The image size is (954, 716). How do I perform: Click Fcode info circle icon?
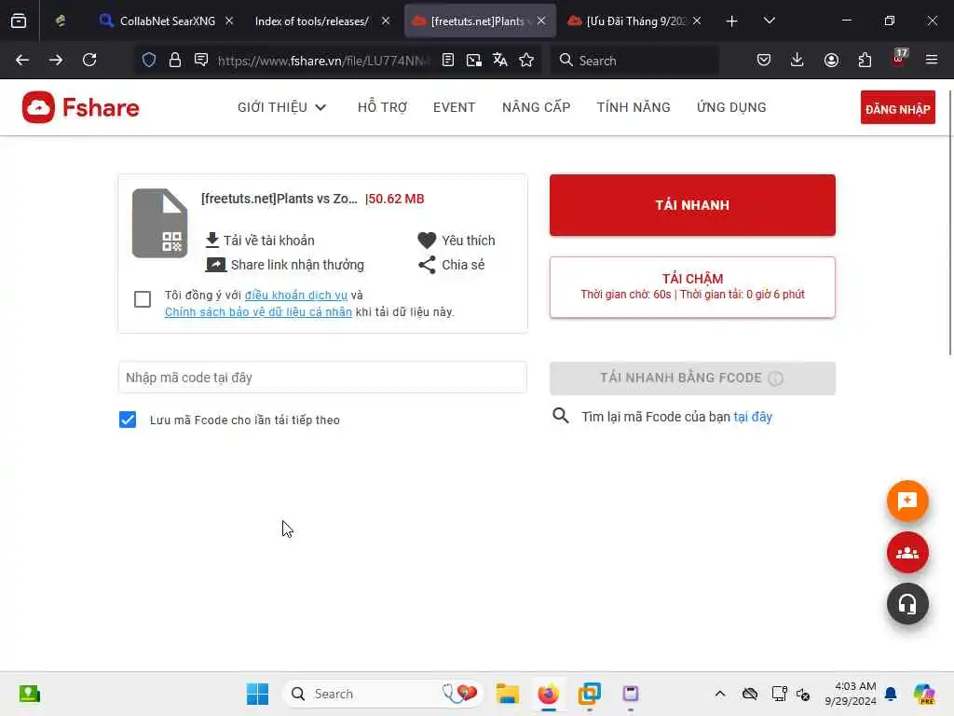tap(776, 379)
